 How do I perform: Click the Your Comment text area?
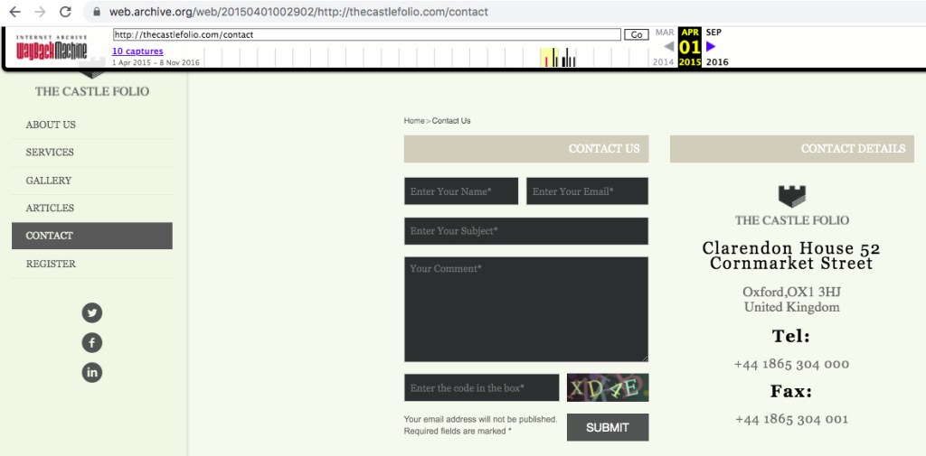[x=525, y=309]
